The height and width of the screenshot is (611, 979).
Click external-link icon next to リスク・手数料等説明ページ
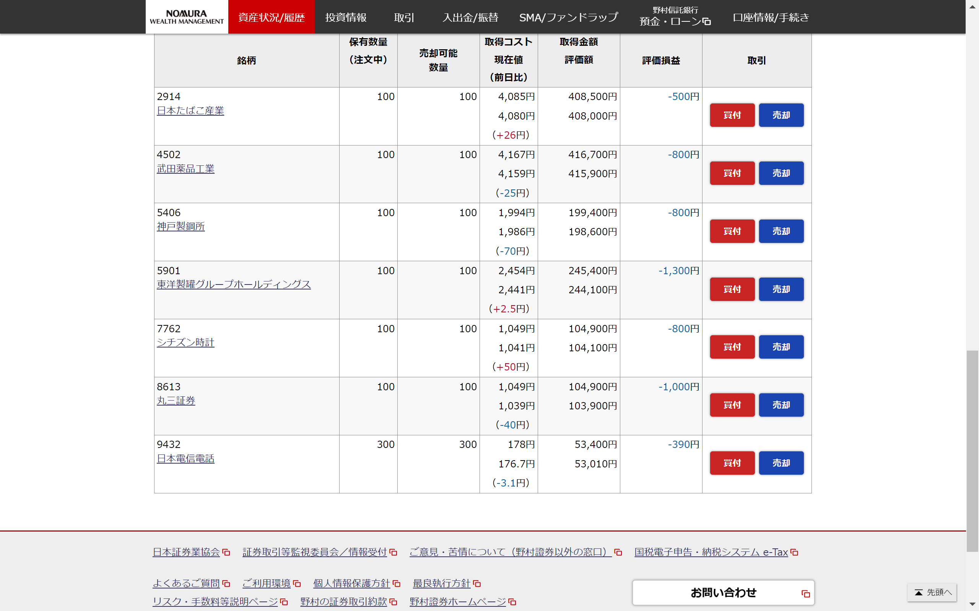284,602
